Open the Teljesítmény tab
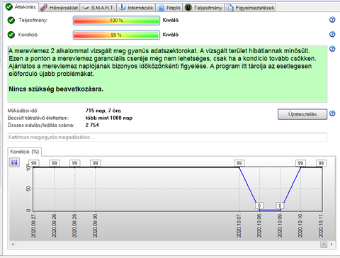The width and height of the screenshot is (340, 258). pyautogui.click(x=204, y=8)
